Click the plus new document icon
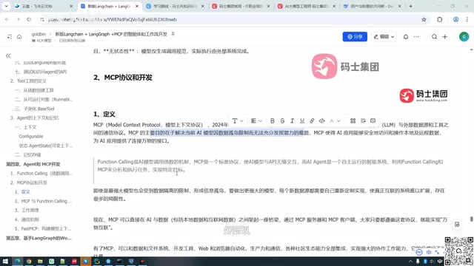 point(445,37)
